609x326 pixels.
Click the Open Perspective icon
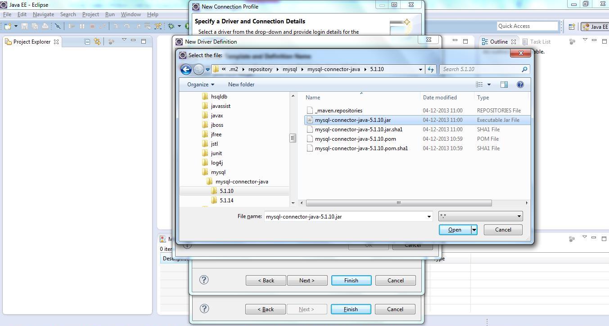pyautogui.click(x=572, y=27)
